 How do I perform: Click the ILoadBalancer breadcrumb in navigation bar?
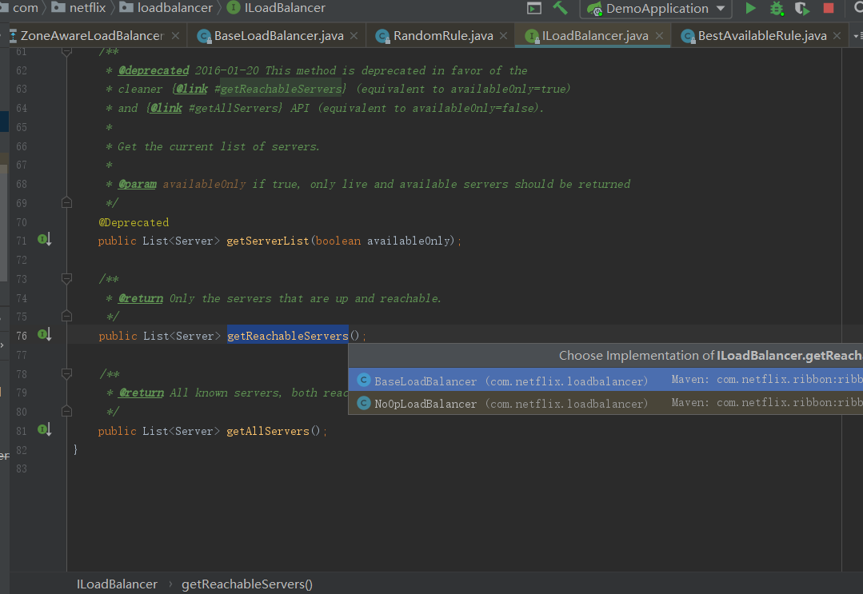pyautogui.click(x=276, y=8)
